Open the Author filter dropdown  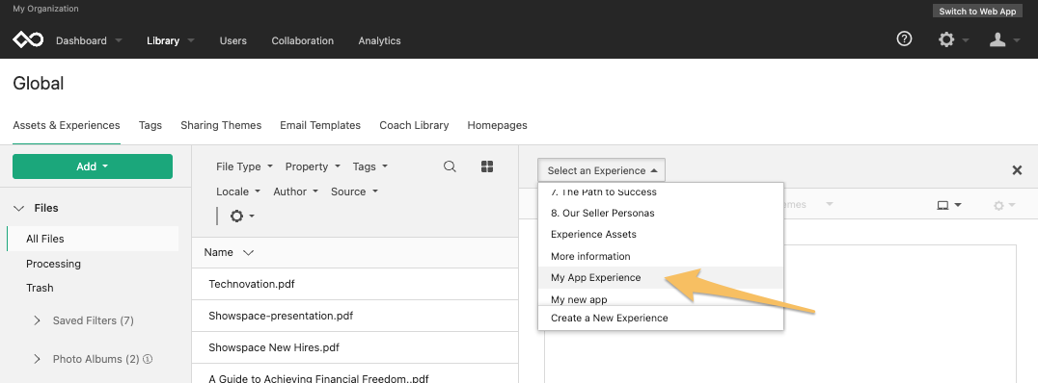pos(296,191)
